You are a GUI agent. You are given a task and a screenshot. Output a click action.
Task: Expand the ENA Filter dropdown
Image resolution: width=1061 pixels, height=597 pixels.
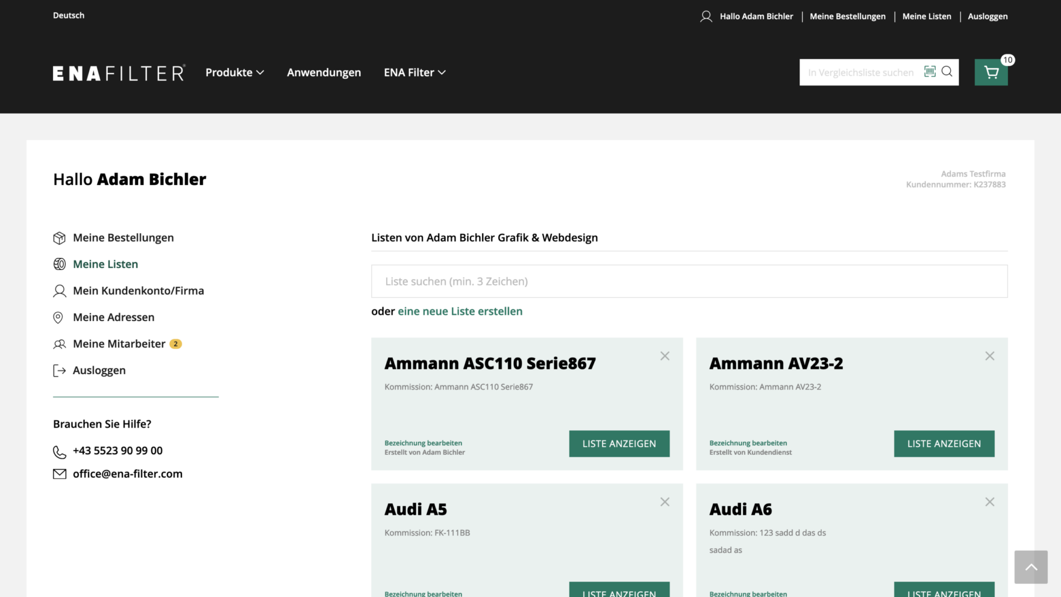click(414, 72)
